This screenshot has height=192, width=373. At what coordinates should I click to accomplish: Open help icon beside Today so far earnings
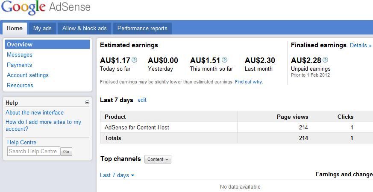coord(135,60)
